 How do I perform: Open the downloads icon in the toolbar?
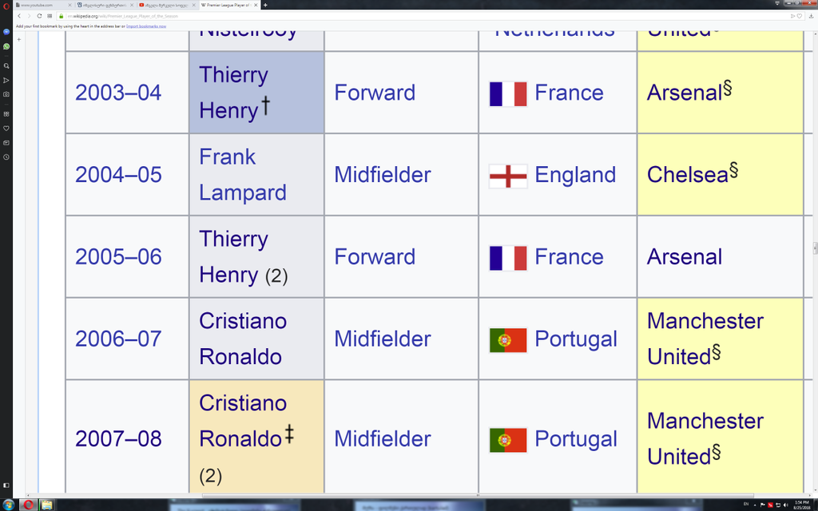(812, 16)
